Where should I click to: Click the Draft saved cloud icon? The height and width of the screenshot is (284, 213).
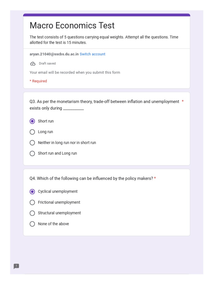click(x=33, y=64)
